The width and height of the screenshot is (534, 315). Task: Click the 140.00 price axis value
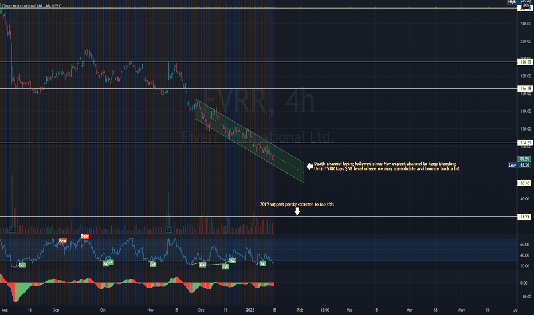(x=525, y=111)
